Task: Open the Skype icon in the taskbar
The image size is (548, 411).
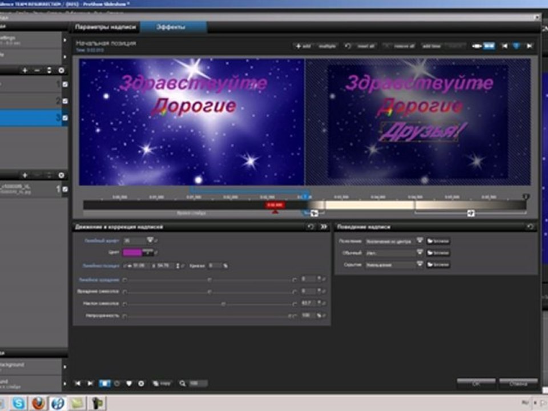Action: [x=18, y=403]
